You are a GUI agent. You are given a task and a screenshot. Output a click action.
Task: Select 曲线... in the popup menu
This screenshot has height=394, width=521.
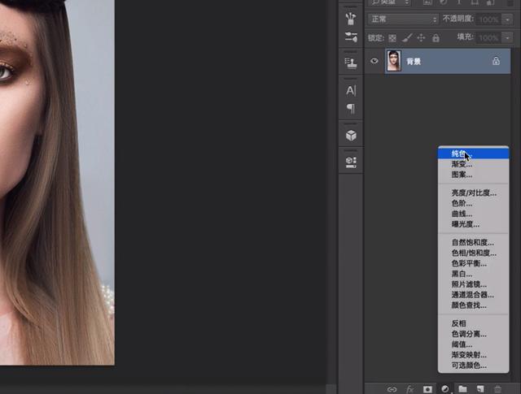[462, 214]
